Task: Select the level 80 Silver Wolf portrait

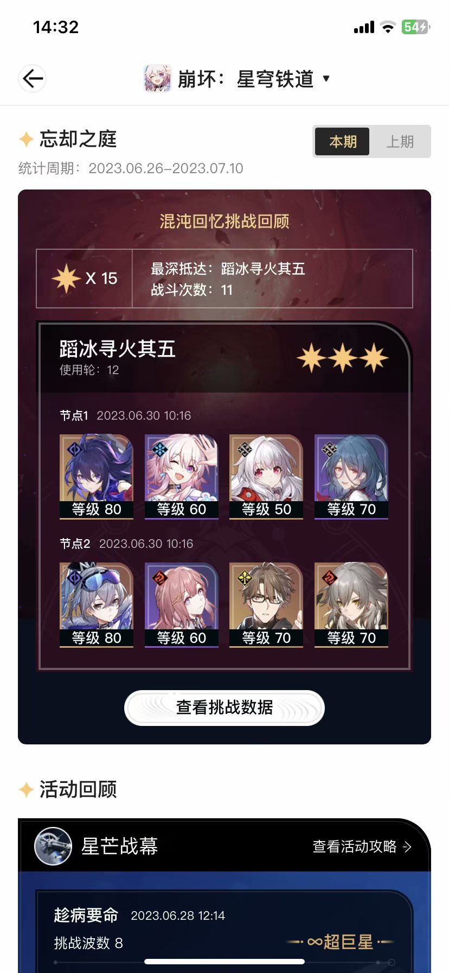Action: pos(97,605)
